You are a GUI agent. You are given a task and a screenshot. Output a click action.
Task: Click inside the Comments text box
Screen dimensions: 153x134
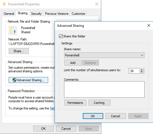point(104,89)
